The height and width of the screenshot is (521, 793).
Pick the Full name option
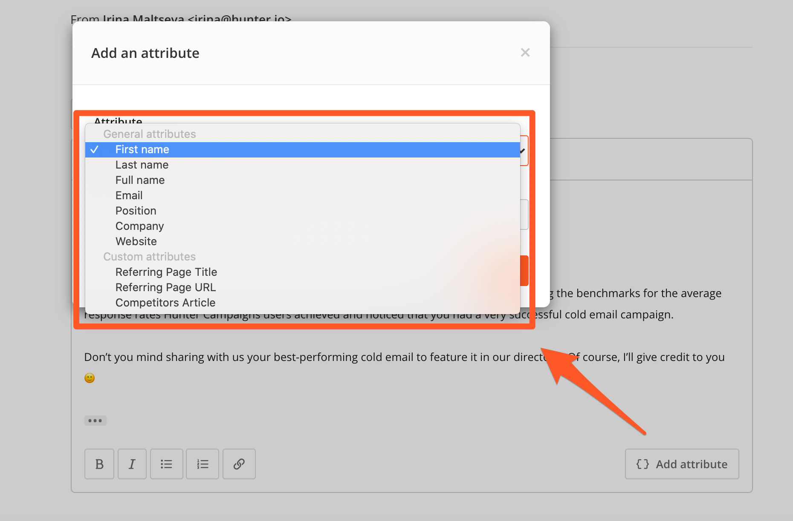pos(303,180)
